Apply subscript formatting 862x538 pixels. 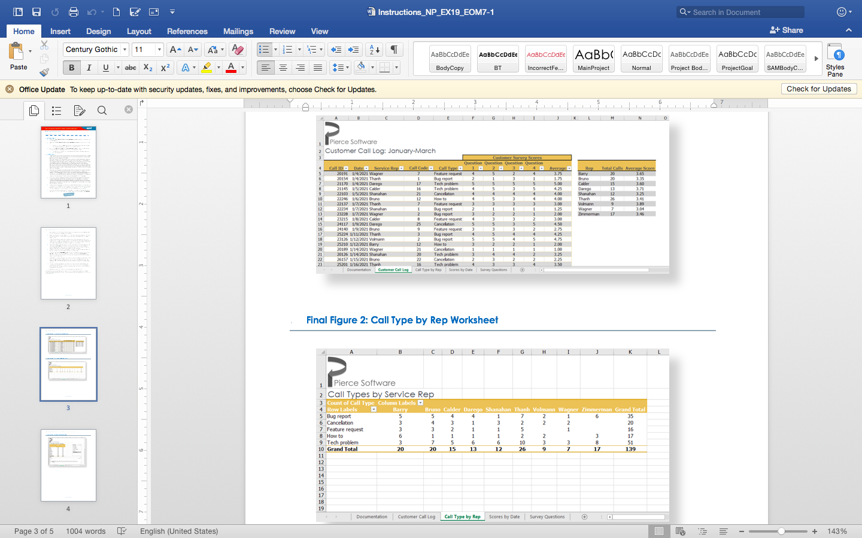pyautogui.click(x=148, y=68)
